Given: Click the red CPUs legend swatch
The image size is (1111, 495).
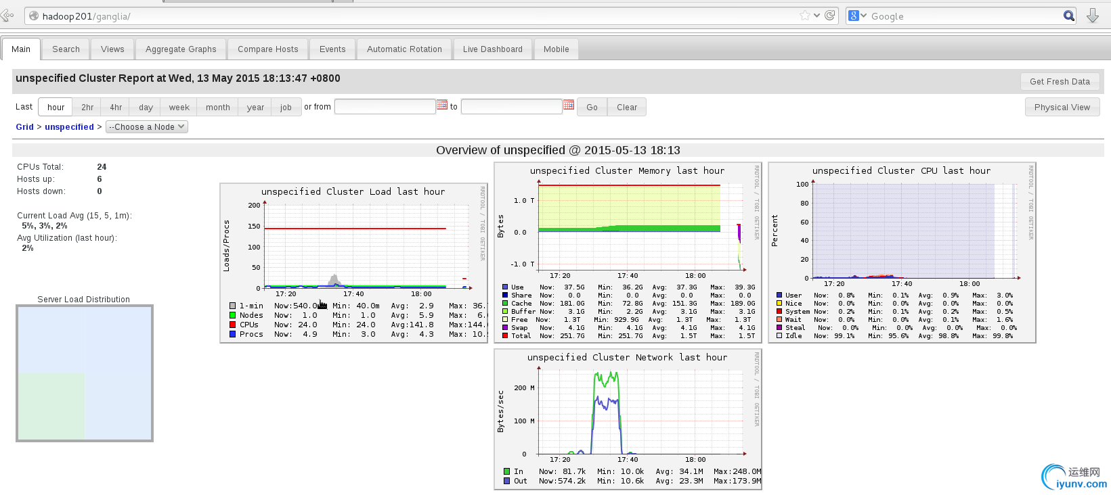Looking at the screenshot, I should click(x=232, y=325).
